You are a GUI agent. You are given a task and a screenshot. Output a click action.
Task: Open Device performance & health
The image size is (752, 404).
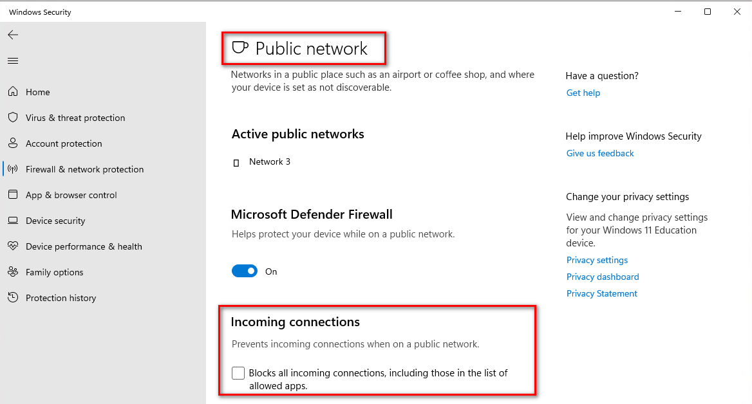[83, 246]
